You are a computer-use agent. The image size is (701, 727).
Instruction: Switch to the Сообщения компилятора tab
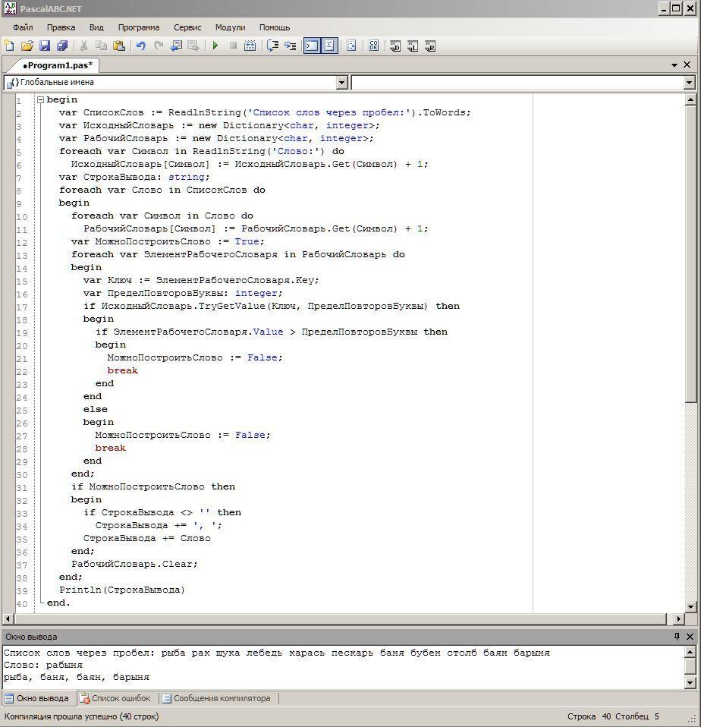click(216, 698)
